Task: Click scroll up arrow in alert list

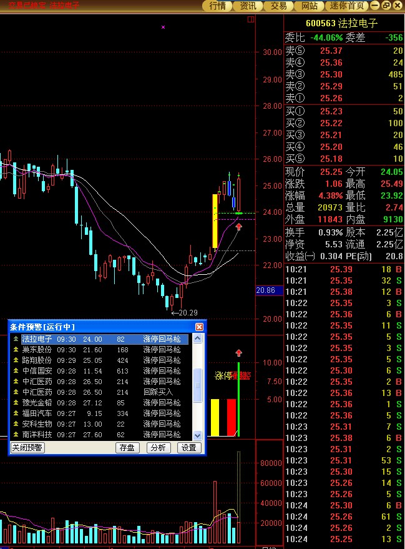Action: [197, 339]
